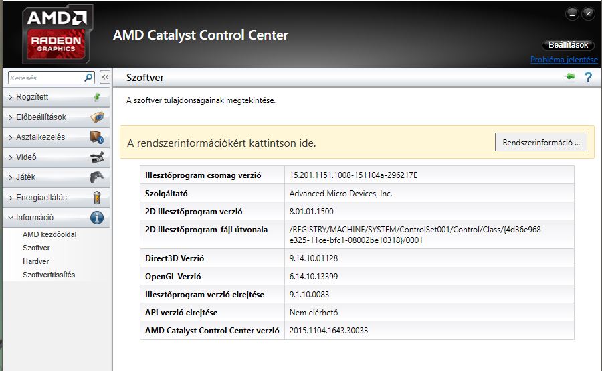Open the Beállítások button

point(568,45)
